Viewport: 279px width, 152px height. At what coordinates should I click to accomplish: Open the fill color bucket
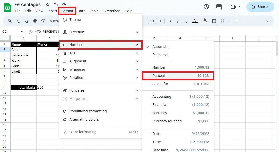tap(205, 21)
